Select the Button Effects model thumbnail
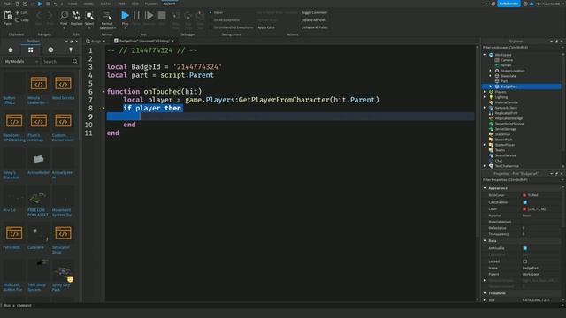The width and height of the screenshot is (566, 318). pyautogui.click(x=14, y=84)
